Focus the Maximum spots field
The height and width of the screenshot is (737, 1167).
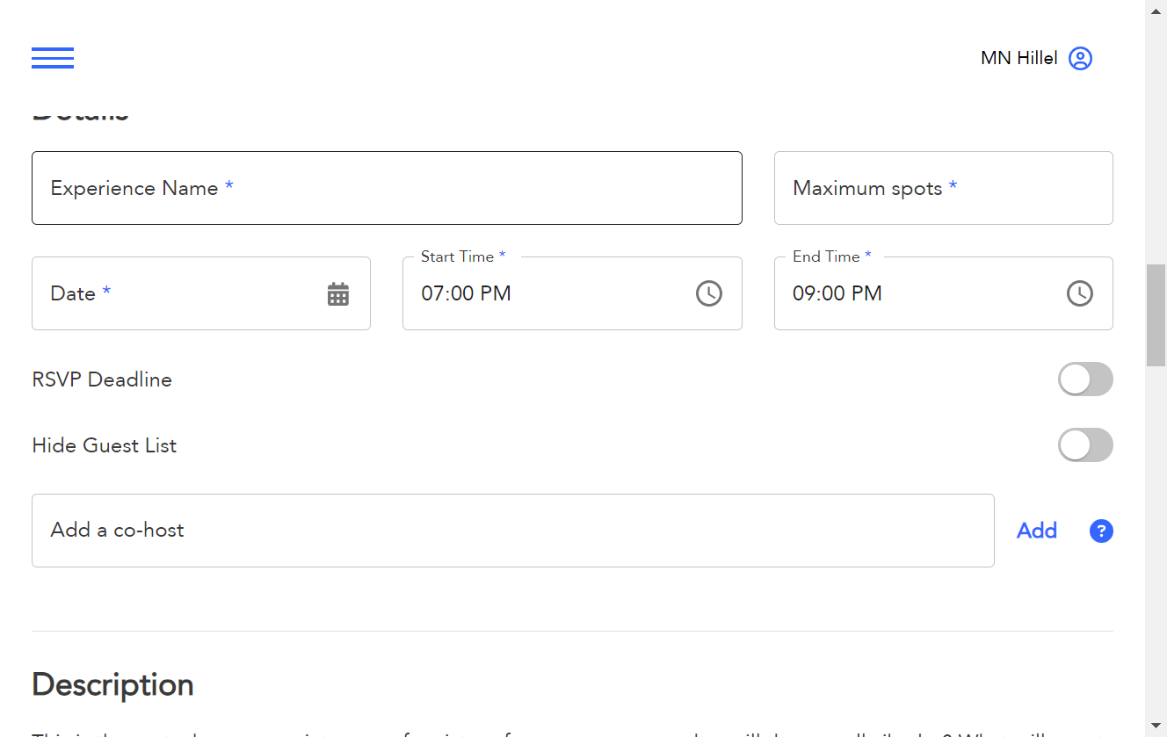click(944, 188)
